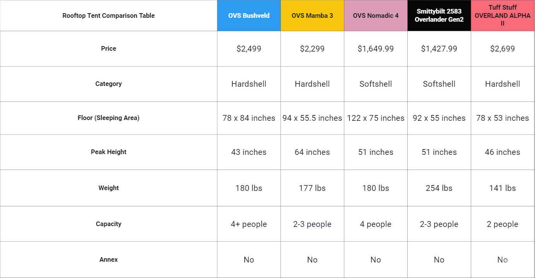Screen dimensions: 535x278
Task: Click the 94 x 55.5 inches cell
Action: (312, 118)
